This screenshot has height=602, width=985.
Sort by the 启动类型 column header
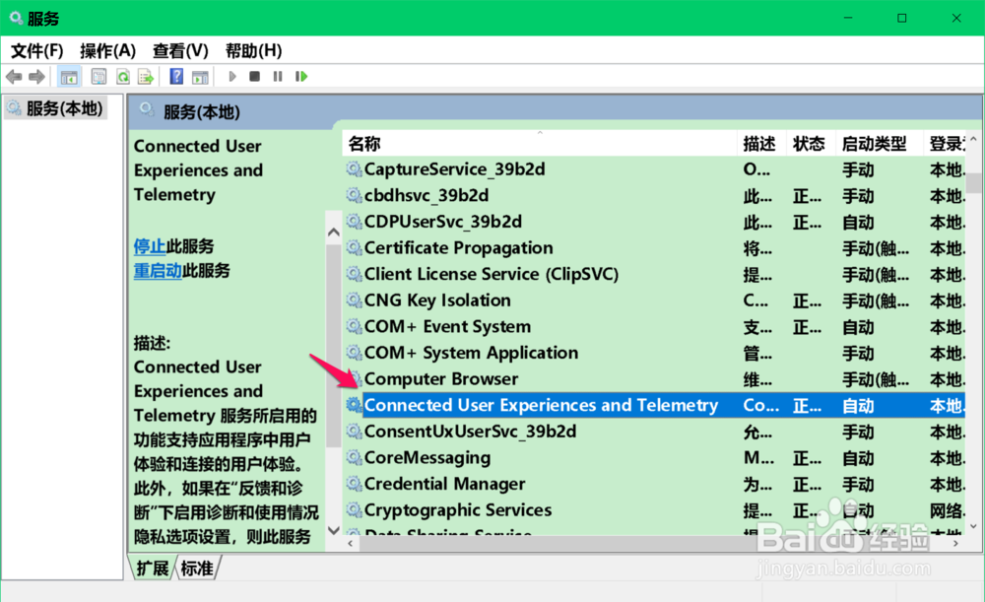tap(879, 144)
